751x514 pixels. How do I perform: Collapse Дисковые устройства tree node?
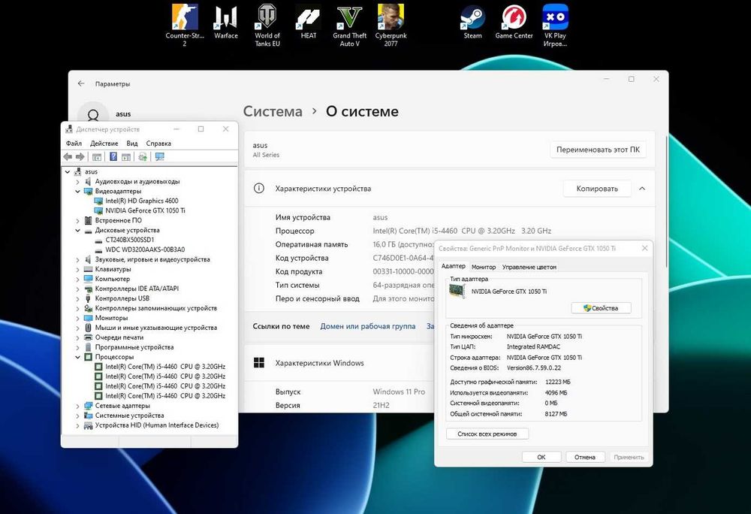click(77, 230)
